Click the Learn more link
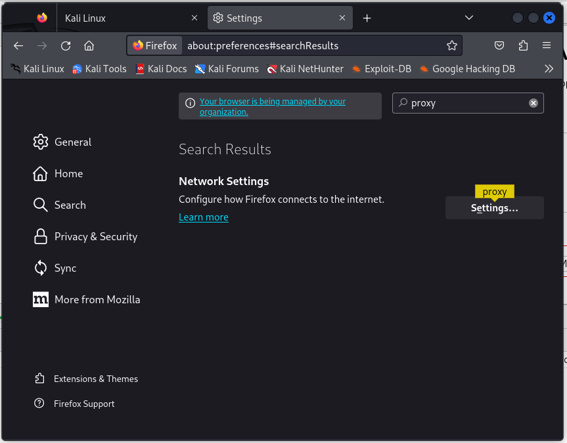 [204, 217]
